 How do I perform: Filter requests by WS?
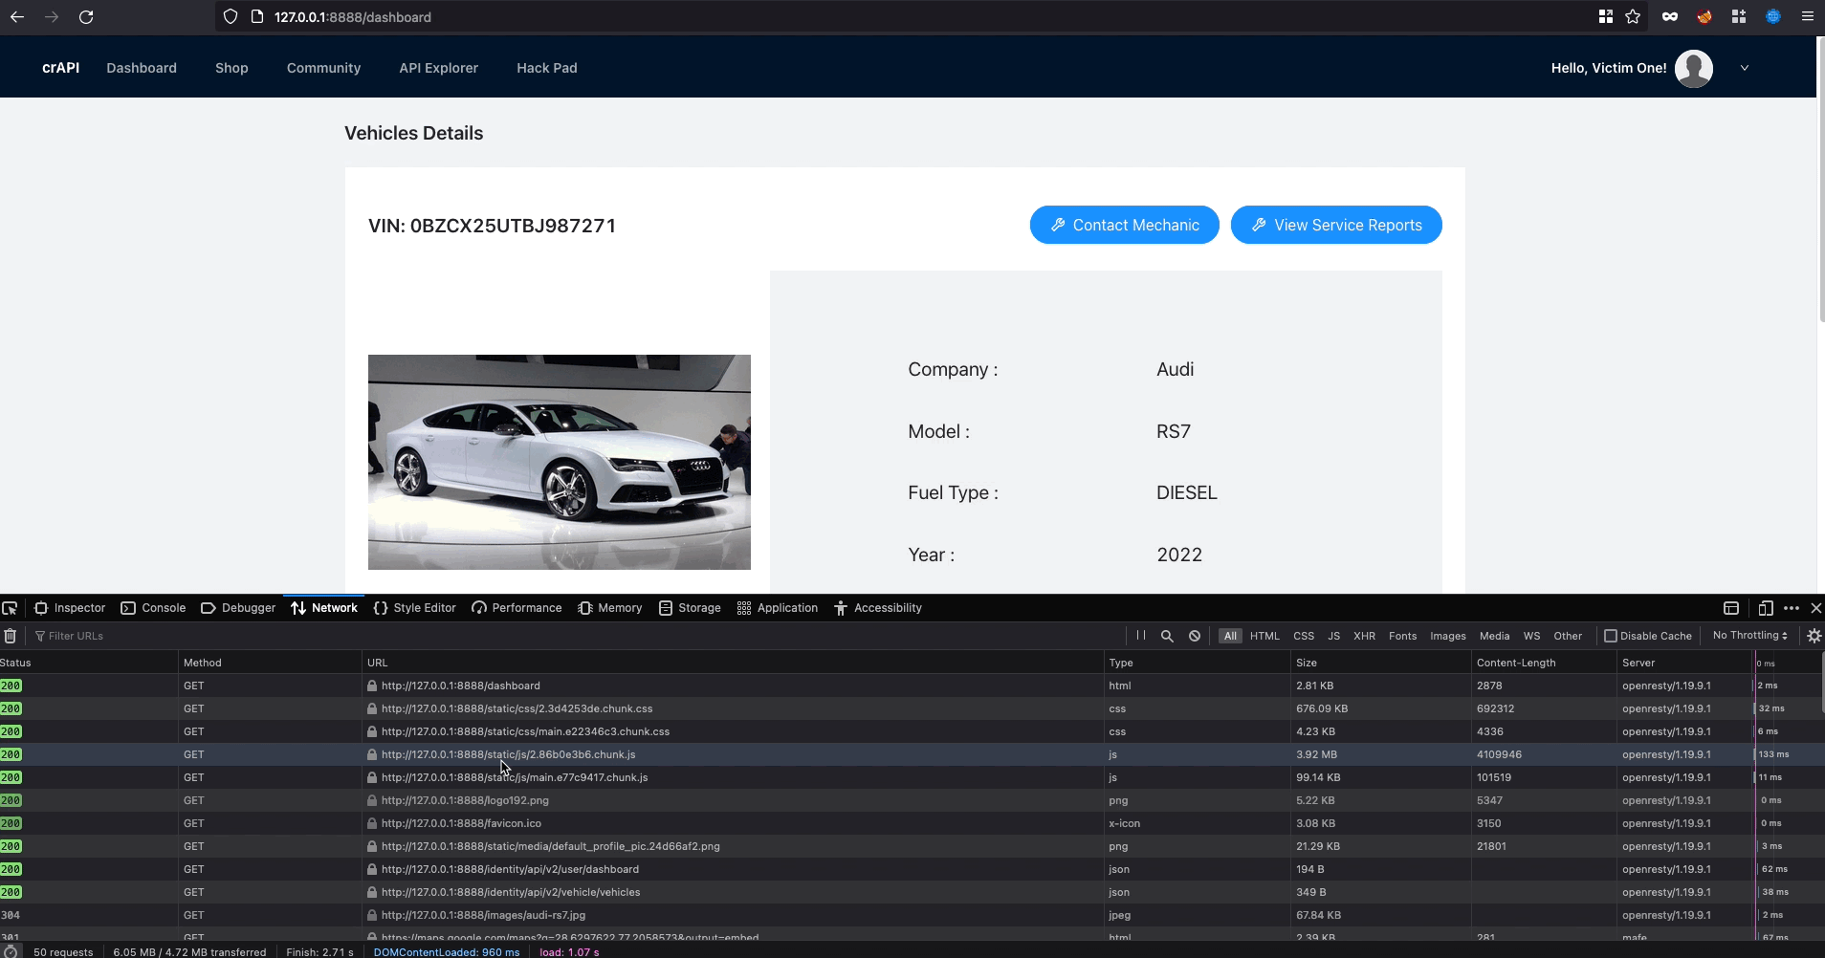[1532, 636]
